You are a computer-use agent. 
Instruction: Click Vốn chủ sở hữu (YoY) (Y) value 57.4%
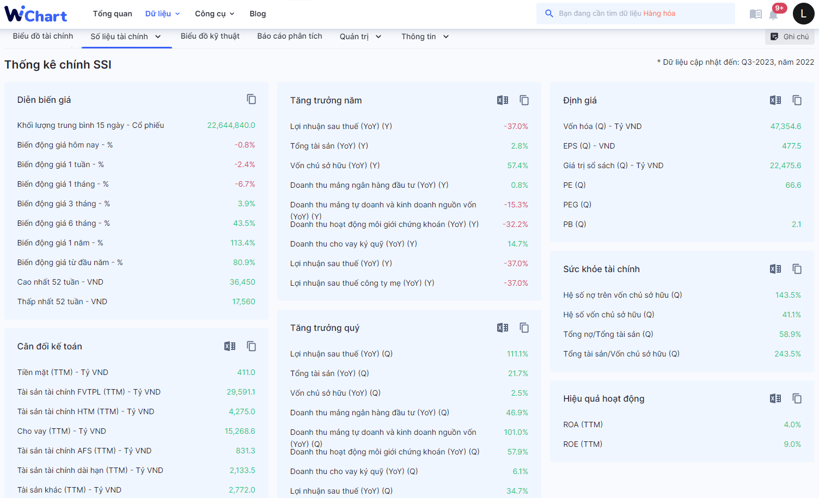click(x=517, y=165)
